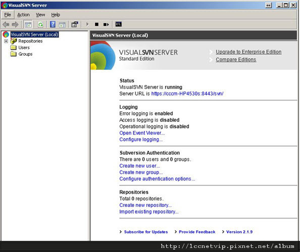Click the 'Error logging is enabled' text
300x252 pixels.
pos(146,113)
